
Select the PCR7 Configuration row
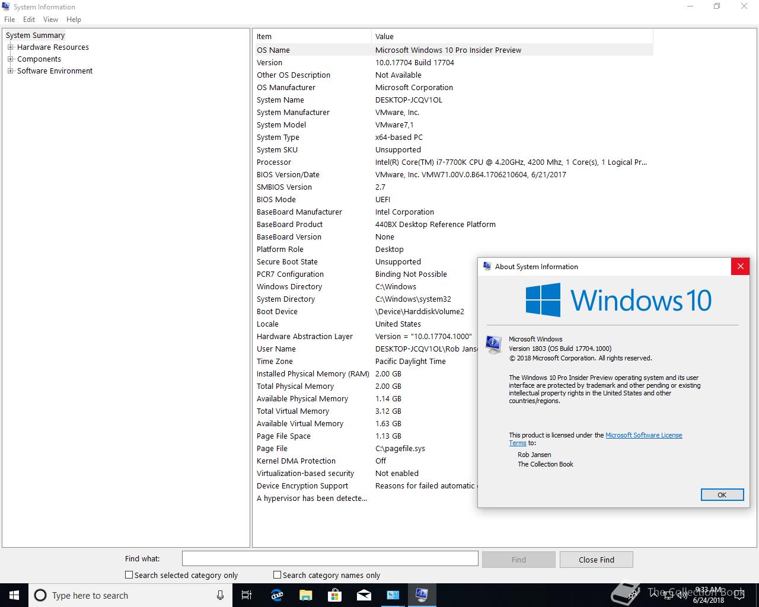(366, 274)
